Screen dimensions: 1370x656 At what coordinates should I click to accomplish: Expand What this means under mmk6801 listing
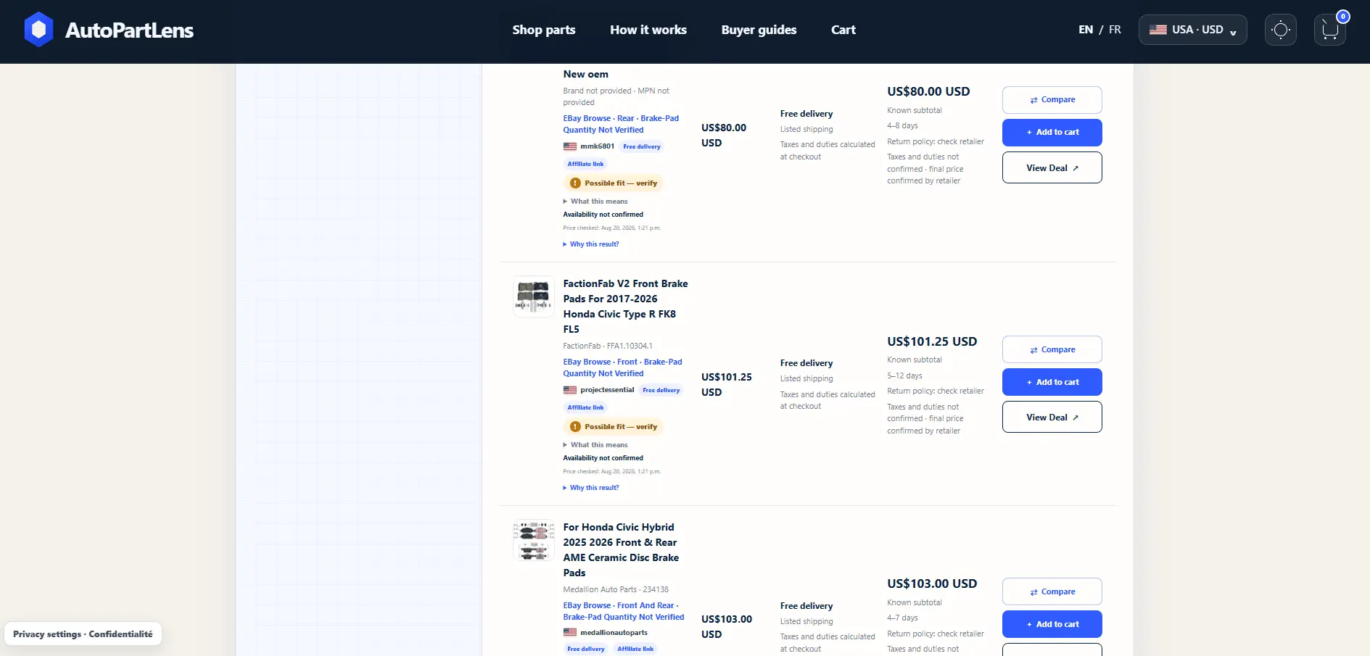[595, 202]
